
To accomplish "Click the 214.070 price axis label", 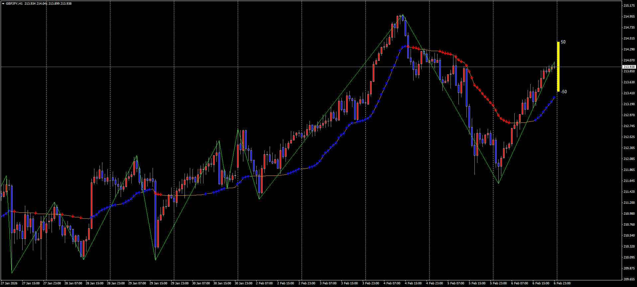I will [629, 60].
